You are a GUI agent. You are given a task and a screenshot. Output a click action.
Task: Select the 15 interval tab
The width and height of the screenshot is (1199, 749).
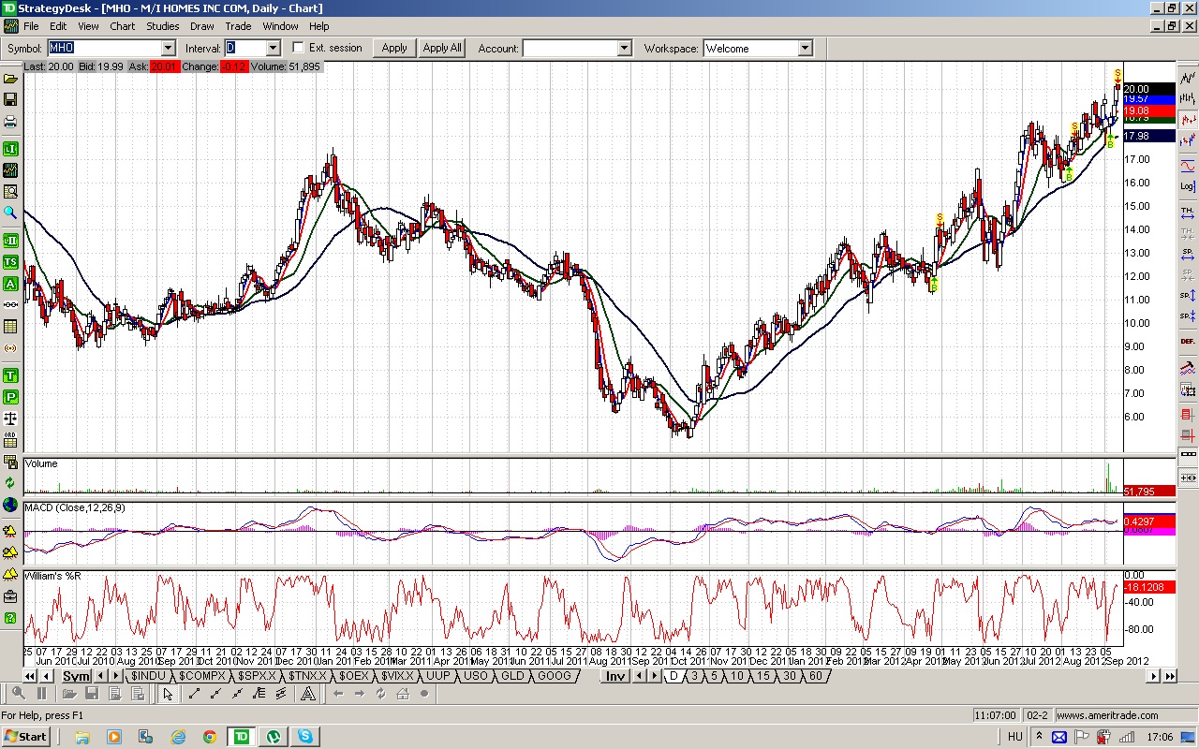(x=763, y=676)
